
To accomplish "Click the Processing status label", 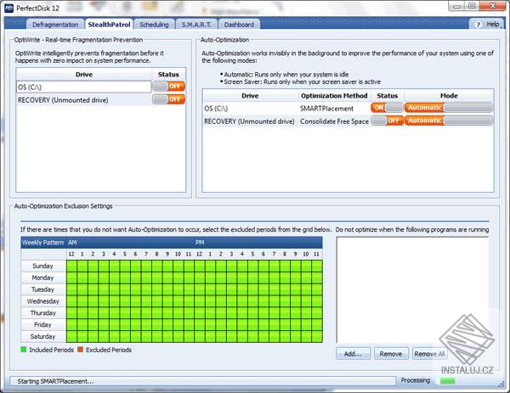I will click(415, 380).
